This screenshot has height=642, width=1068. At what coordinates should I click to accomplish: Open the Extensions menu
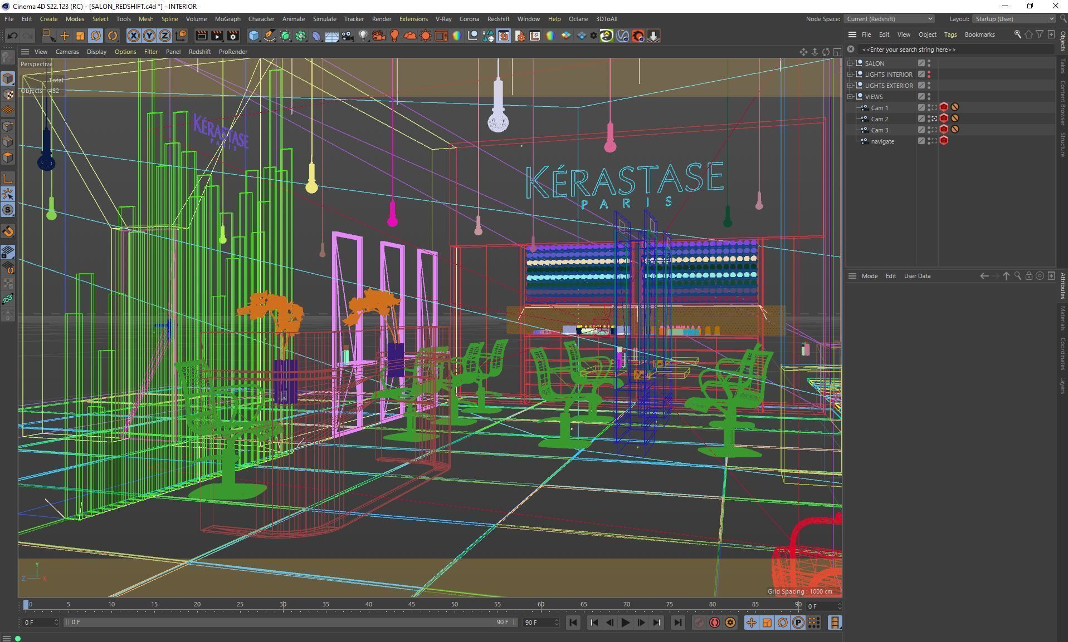[x=413, y=19]
